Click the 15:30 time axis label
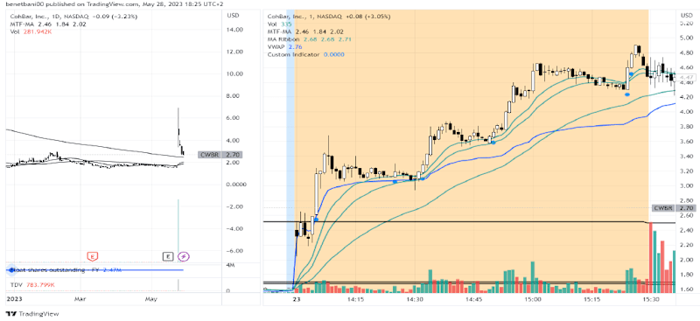The width and height of the screenshot is (700, 321). 651,298
